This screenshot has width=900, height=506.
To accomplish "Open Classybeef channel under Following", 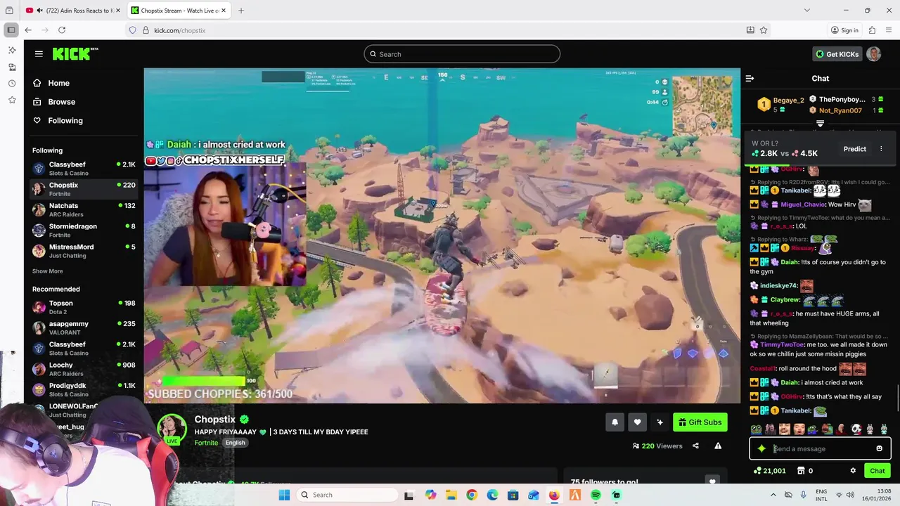I will pyautogui.click(x=84, y=169).
